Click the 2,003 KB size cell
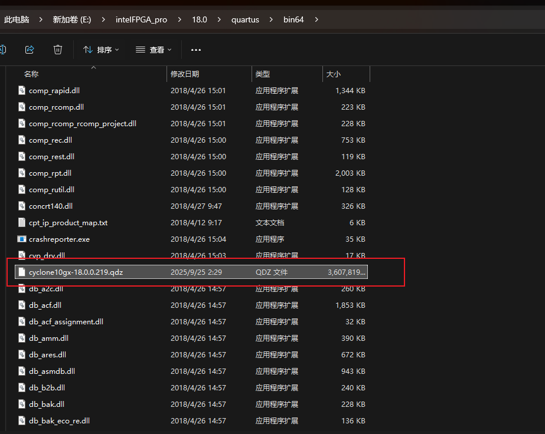The image size is (545, 434). (350, 173)
